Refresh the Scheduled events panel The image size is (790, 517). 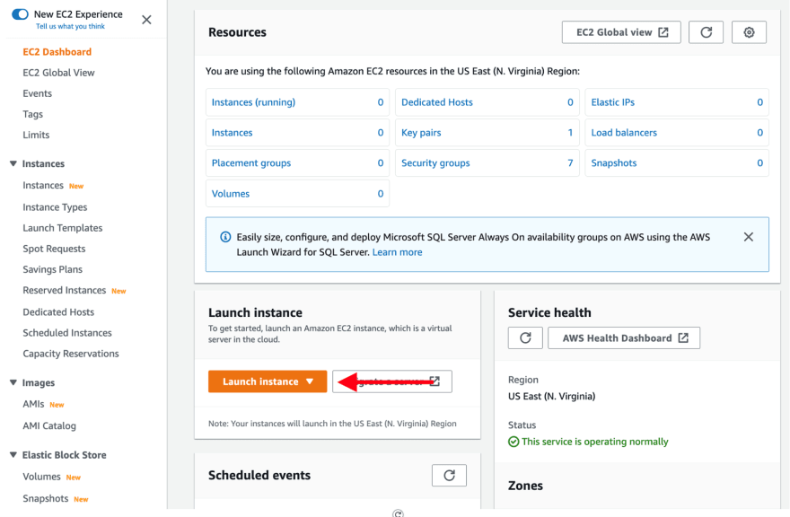click(449, 475)
